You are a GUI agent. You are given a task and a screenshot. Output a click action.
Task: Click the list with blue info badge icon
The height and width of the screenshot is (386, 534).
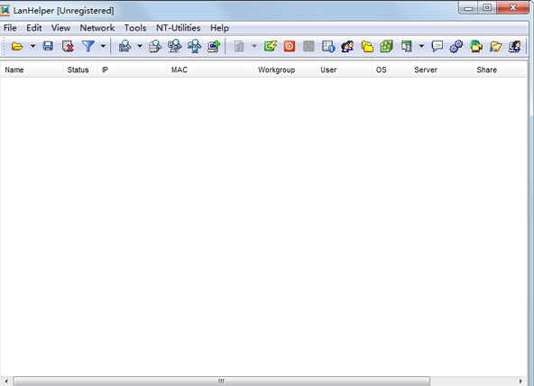point(328,46)
